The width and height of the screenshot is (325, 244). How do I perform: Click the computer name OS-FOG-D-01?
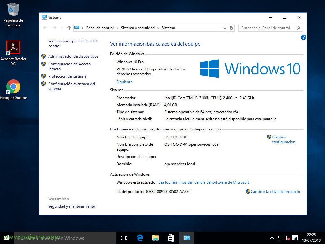[176, 137]
